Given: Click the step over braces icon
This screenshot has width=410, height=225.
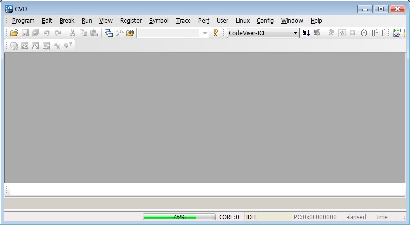Looking at the screenshot, I should tap(374, 33).
